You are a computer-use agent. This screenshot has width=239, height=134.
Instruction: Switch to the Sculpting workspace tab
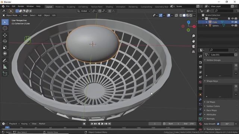pos(71,7)
